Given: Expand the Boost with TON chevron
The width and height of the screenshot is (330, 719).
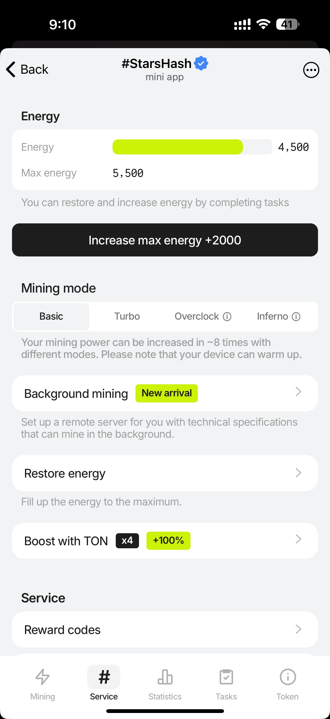Looking at the screenshot, I should (x=298, y=539).
